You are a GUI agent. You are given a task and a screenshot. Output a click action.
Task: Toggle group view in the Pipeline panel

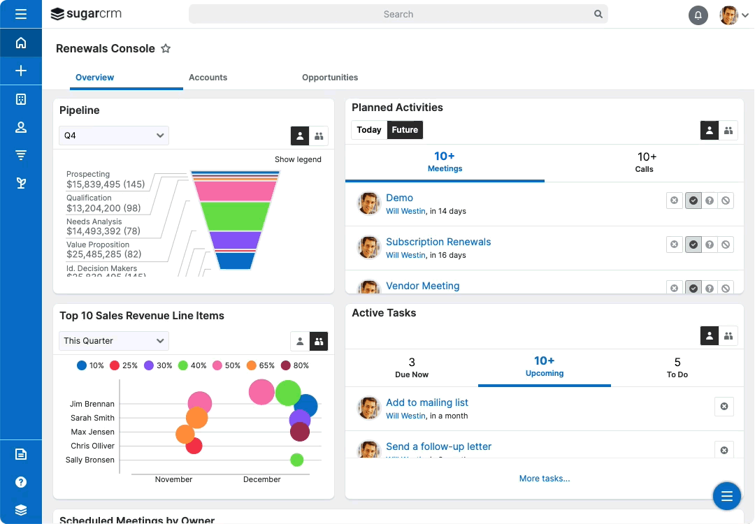[x=319, y=136]
